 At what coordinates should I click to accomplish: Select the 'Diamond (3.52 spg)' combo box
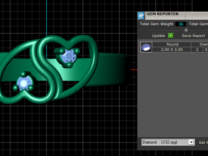(x=168, y=142)
